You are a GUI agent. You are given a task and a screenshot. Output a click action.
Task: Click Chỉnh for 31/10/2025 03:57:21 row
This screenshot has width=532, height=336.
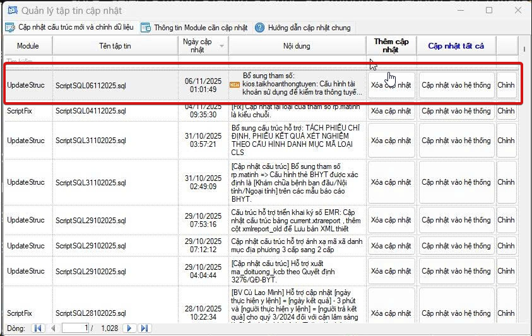pos(506,141)
